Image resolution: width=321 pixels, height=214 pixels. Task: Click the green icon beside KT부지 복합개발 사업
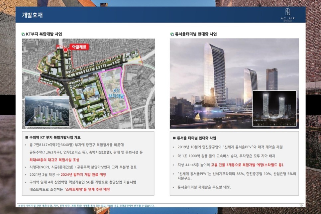click(23, 34)
